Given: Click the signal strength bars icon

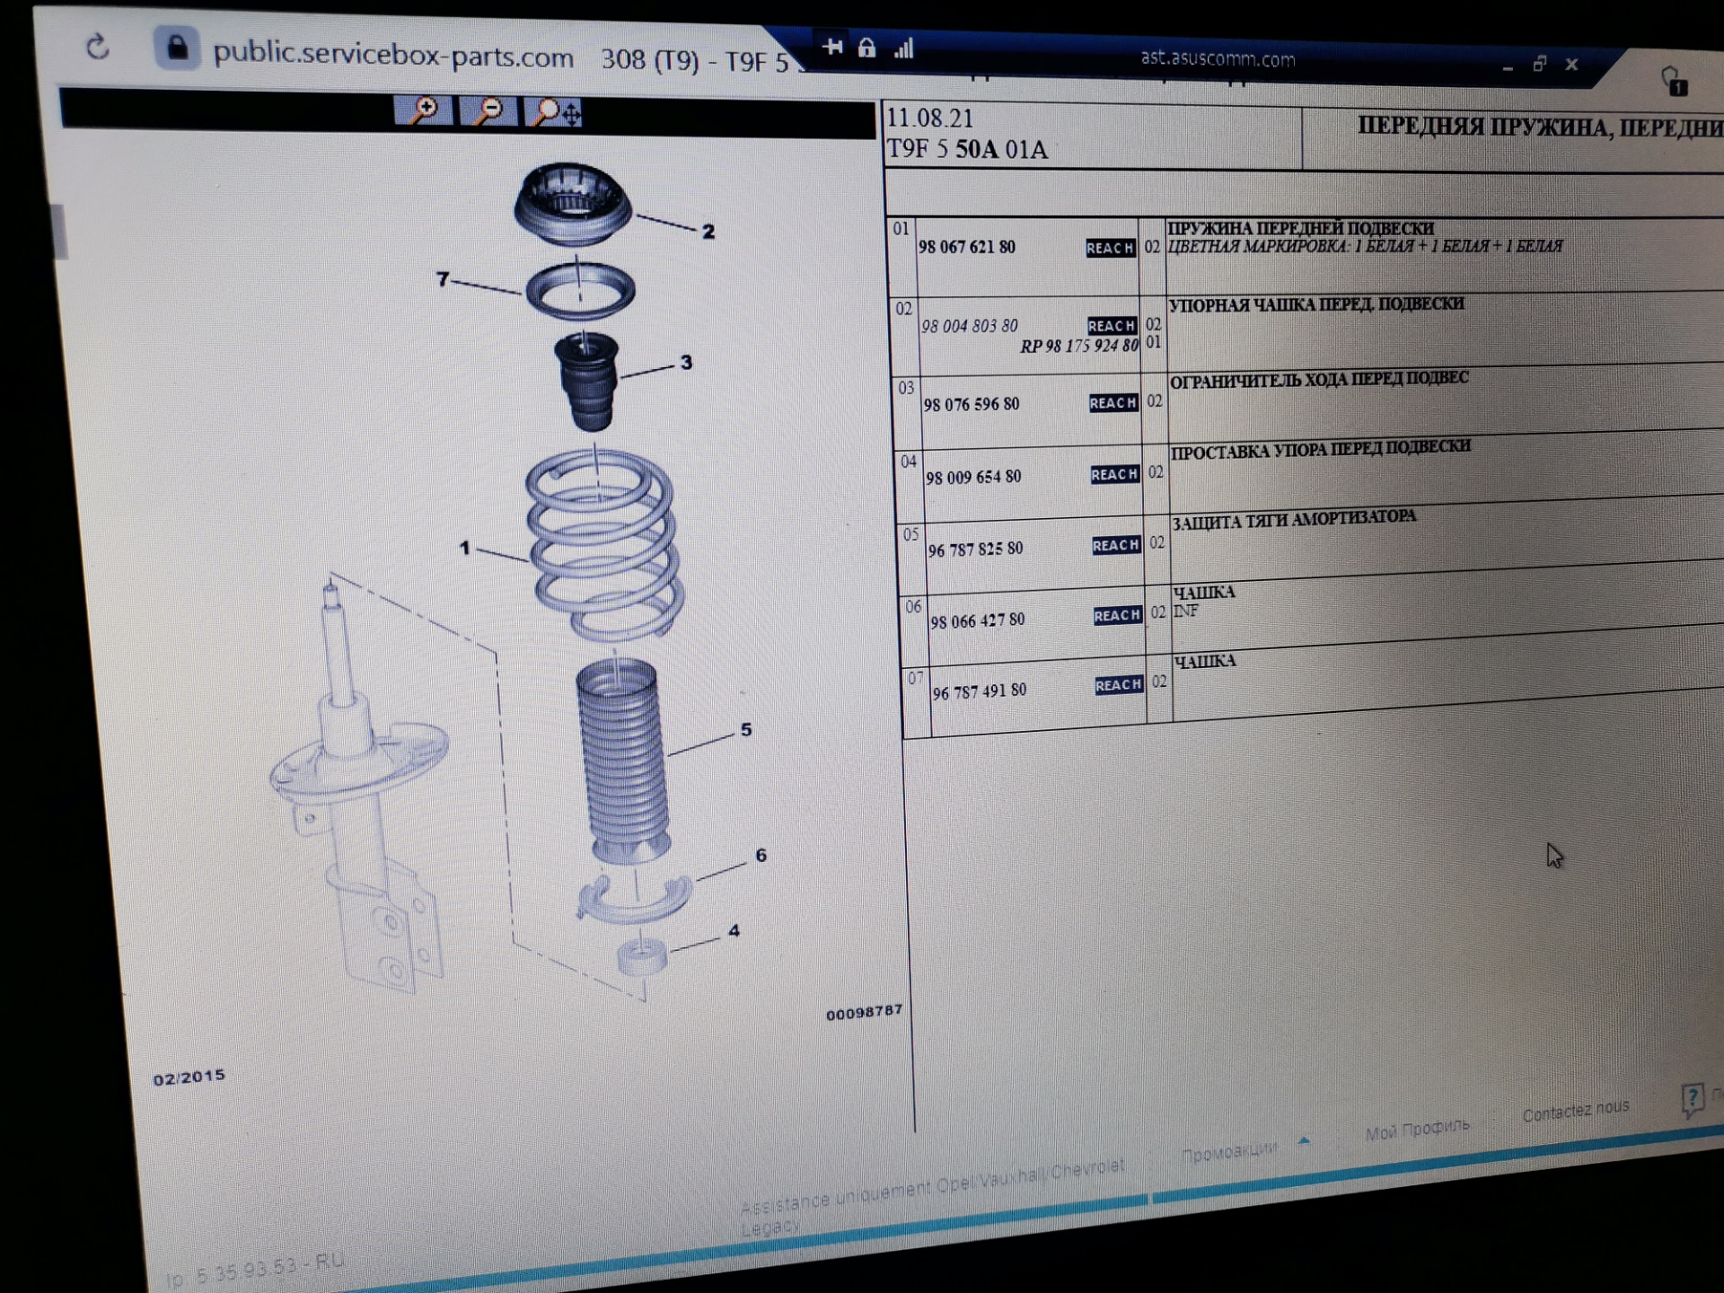Looking at the screenshot, I should [x=903, y=48].
